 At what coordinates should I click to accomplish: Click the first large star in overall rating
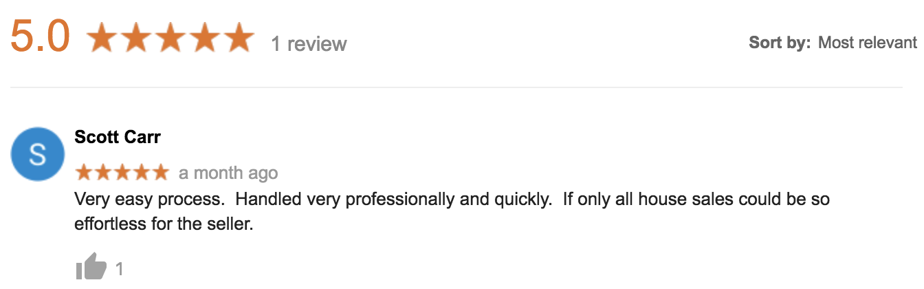coord(102,37)
